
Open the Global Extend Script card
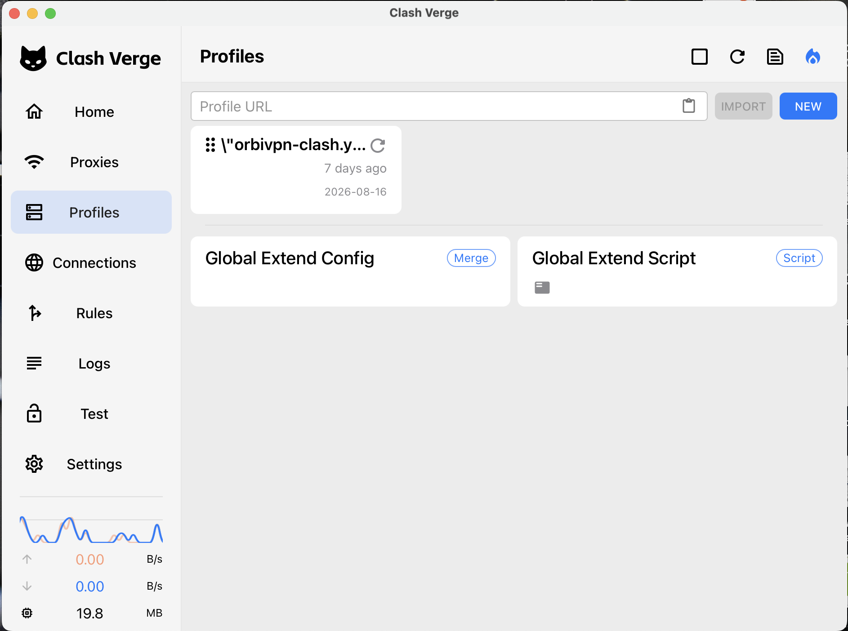[677, 271]
